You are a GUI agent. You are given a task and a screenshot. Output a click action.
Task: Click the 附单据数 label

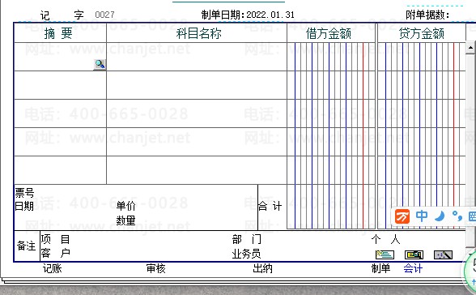427,15
